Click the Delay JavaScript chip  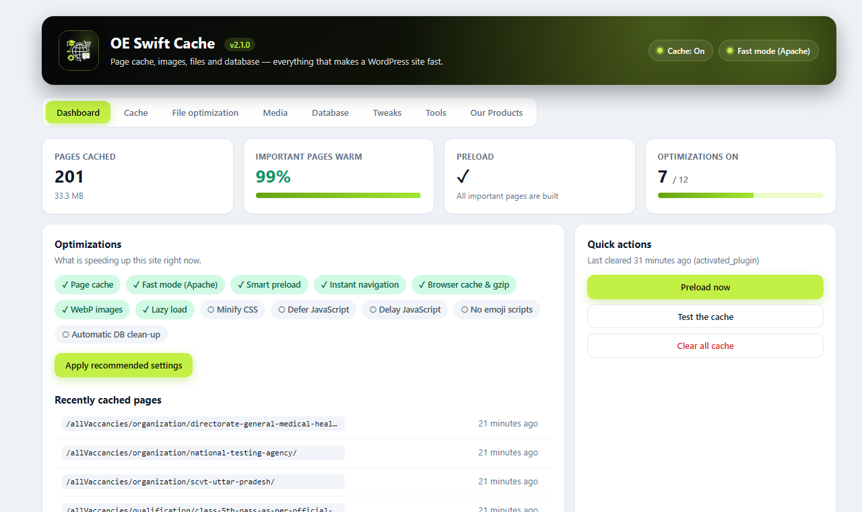(405, 309)
